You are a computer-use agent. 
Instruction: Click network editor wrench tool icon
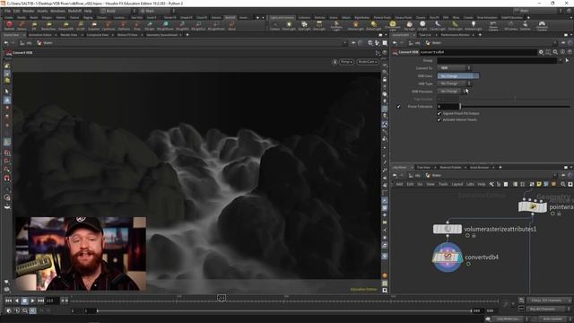(x=491, y=184)
